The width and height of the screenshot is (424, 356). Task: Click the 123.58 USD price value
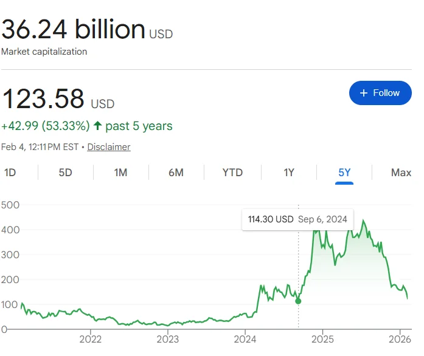pyautogui.click(x=43, y=98)
